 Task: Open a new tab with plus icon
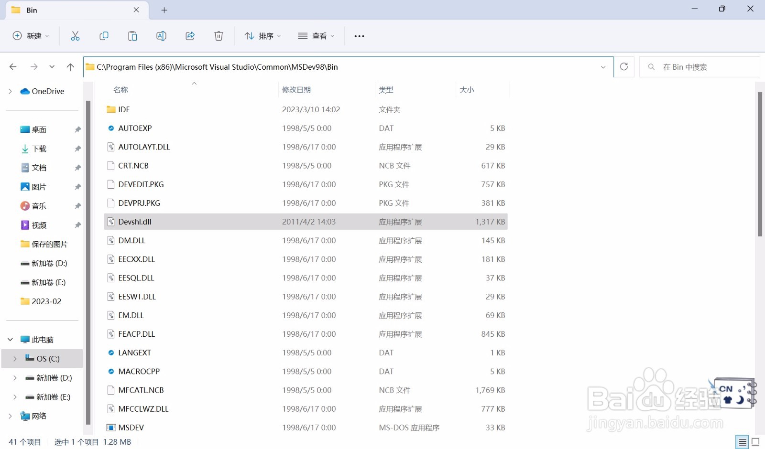(164, 10)
